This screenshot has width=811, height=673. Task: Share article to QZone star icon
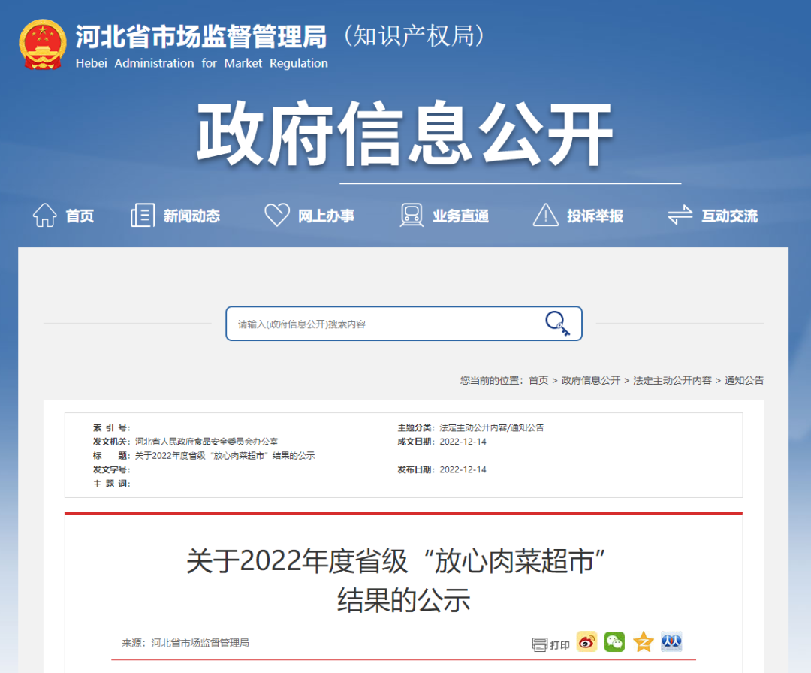pos(643,642)
